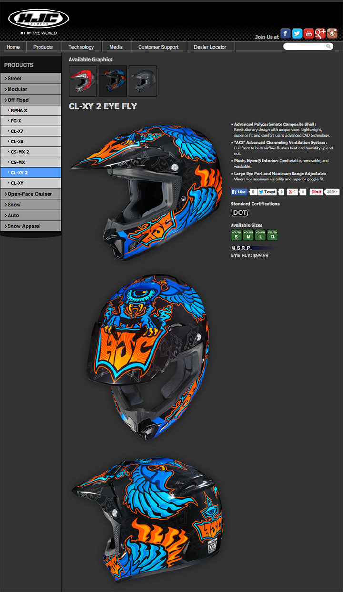The width and height of the screenshot is (343, 592).
Task: Open the HJC YouTube channel icon
Action: pos(309,33)
